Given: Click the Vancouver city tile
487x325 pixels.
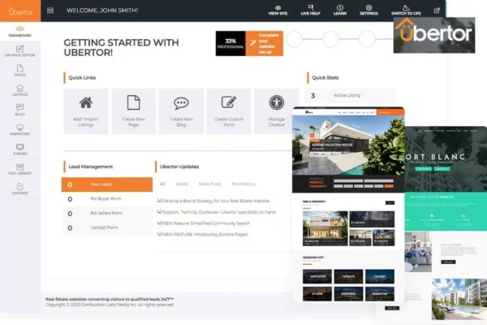Looking at the screenshot, I should 317,276.
